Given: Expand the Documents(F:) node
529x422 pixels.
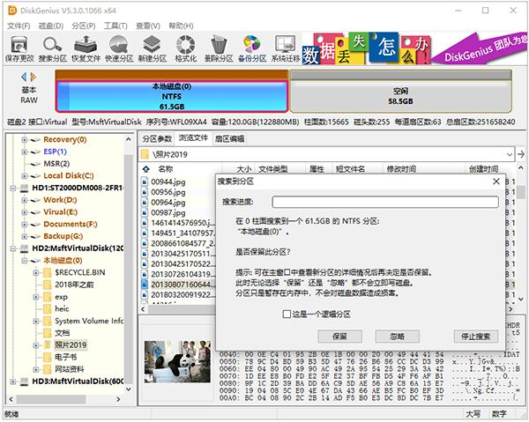Looking at the screenshot, I should (x=25, y=224).
